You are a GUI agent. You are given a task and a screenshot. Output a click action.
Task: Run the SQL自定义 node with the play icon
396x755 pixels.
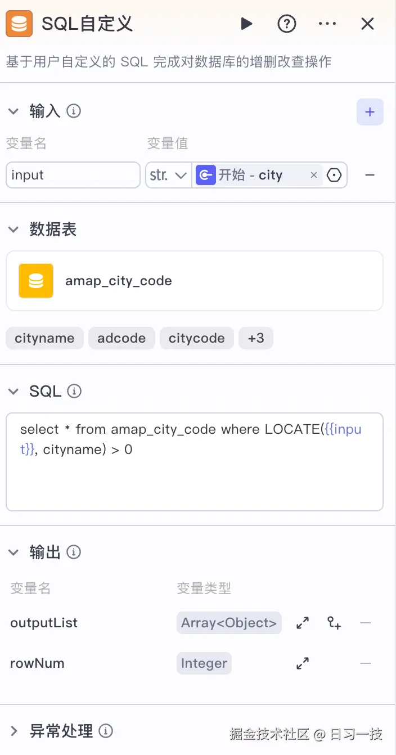click(x=247, y=24)
